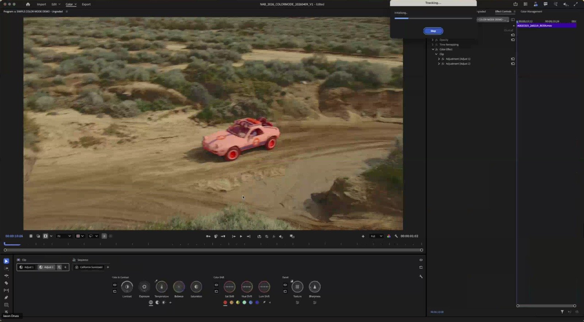Expand the Opacity effect row
Viewport: 584px width, 322px height.
433,40
